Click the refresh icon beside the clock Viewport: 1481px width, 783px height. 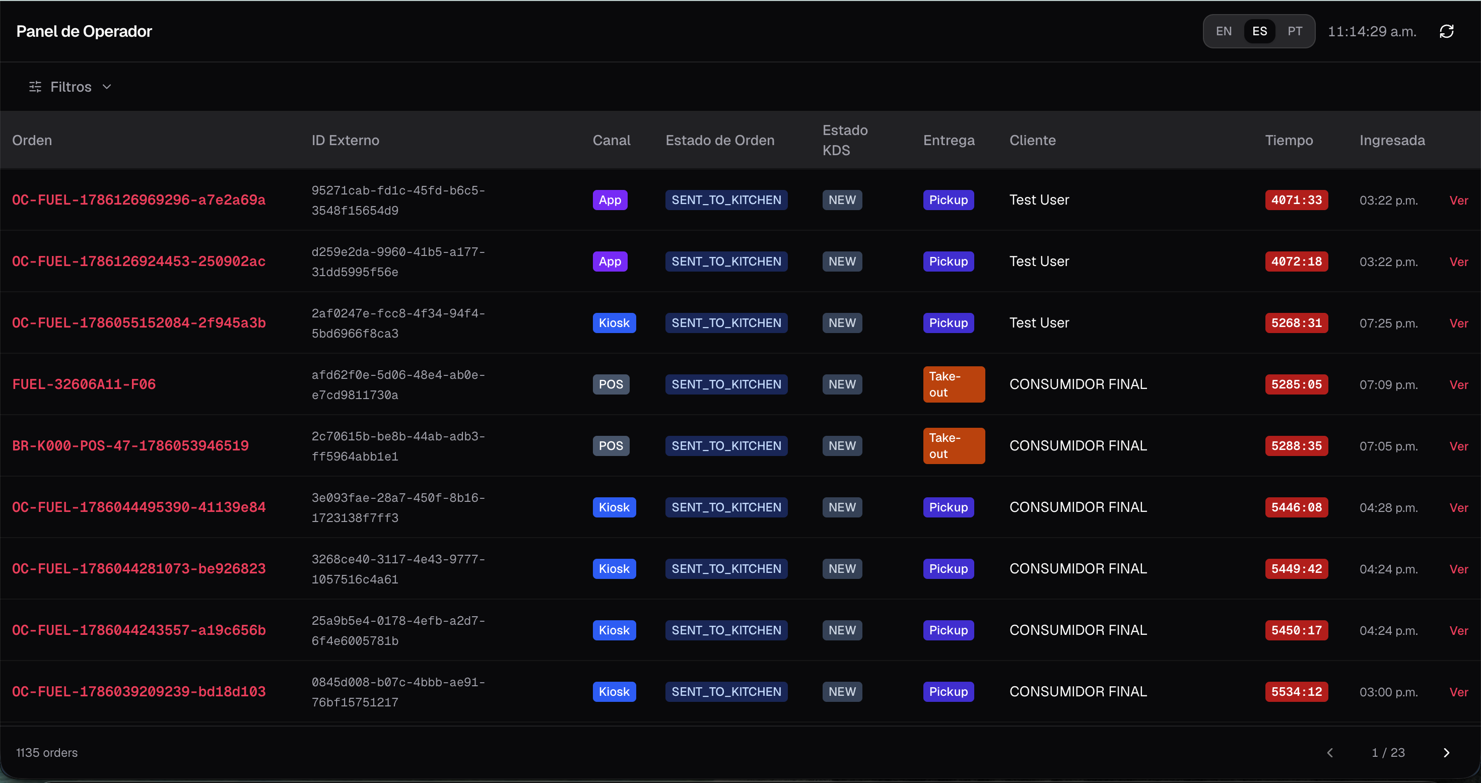pyautogui.click(x=1447, y=31)
